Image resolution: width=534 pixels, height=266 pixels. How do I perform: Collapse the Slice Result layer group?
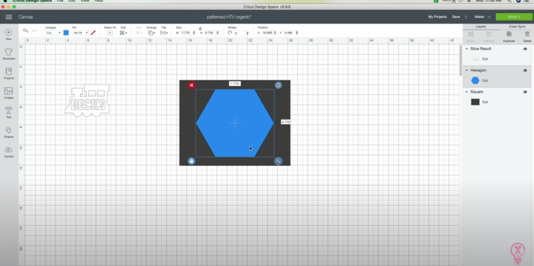coord(466,49)
